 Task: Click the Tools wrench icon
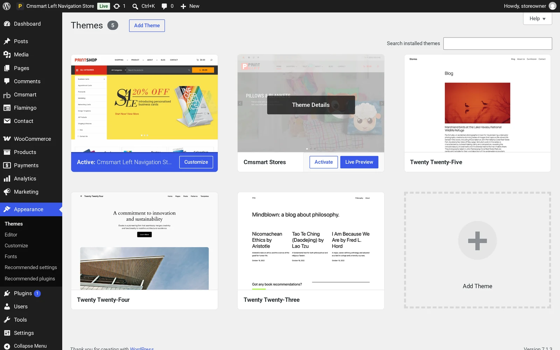click(7, 320)
